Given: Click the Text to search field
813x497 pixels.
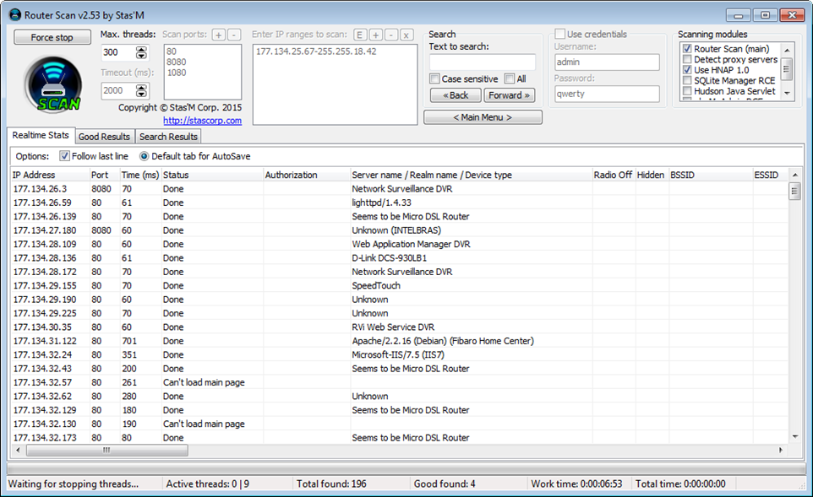Looking at the screenshot, I should (x=483, y=62).
